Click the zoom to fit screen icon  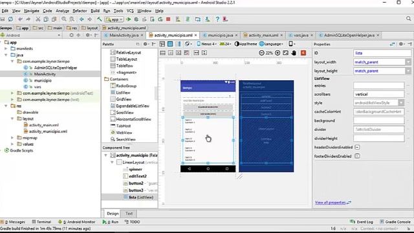coord(285,53)
